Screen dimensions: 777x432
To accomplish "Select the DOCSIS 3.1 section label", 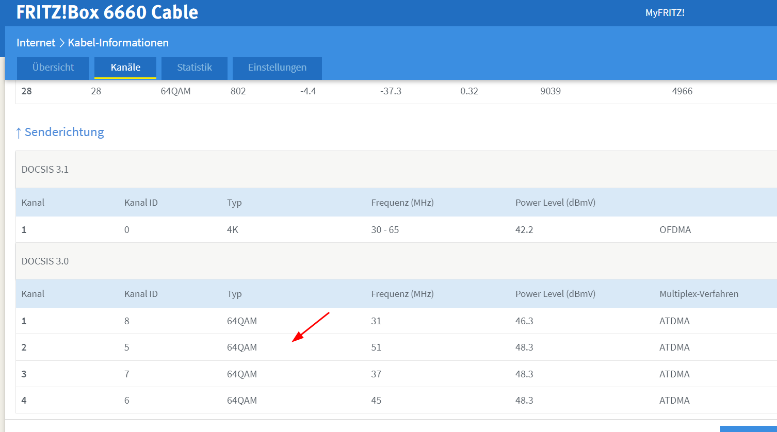I will [x=45, y=170].
